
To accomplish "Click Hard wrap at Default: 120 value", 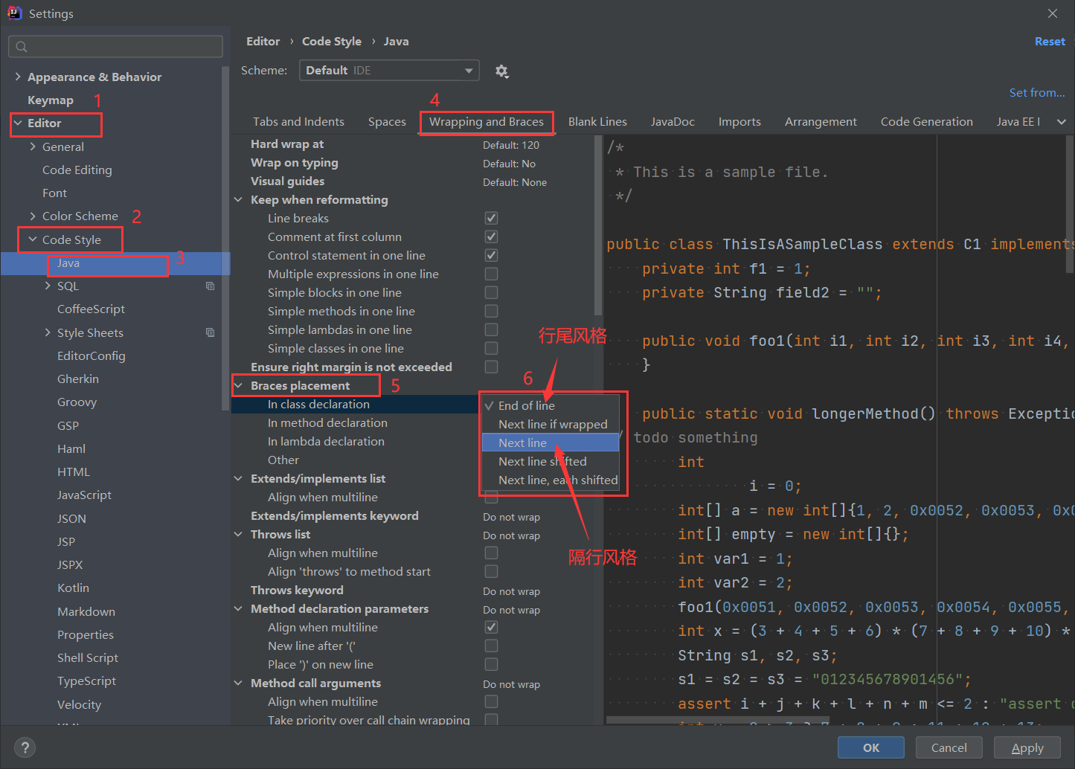I will (x=511, y=145).
